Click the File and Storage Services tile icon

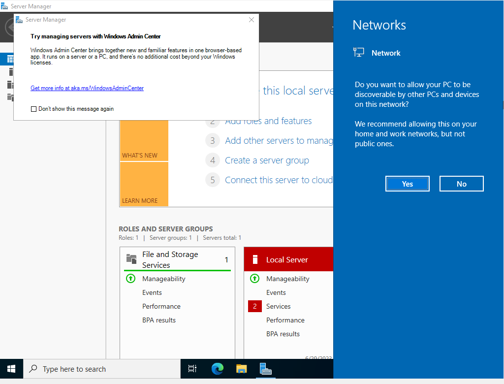[131, 259]
